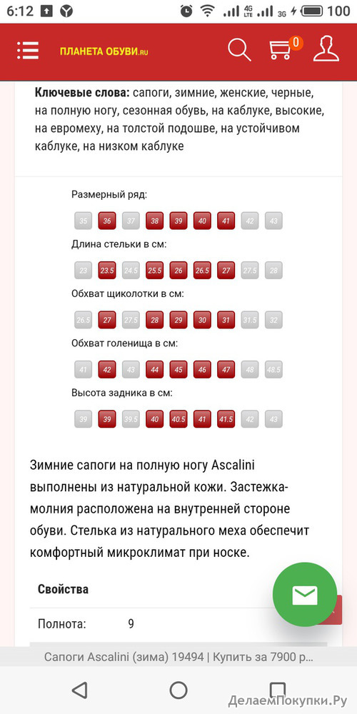Tap the page title bar Сапоги Ascalini
Viewport: 357px width, 714px height.
pos(178,658)
